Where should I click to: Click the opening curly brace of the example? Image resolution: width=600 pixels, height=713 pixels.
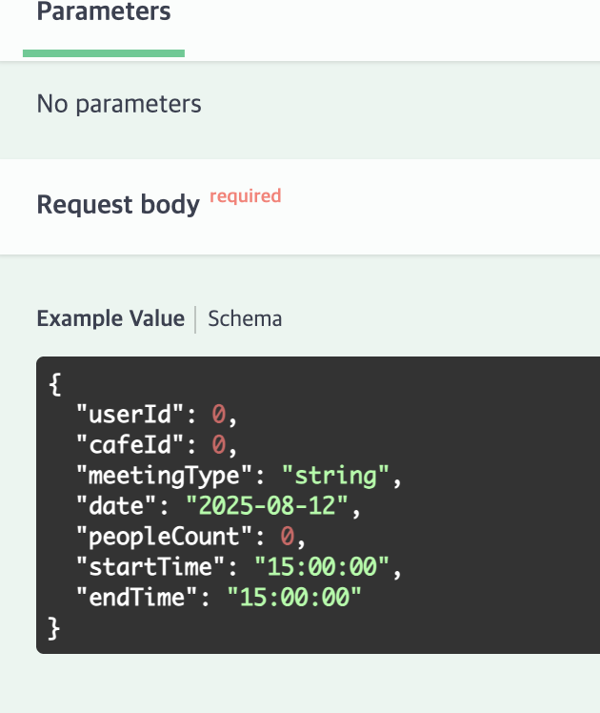click(x=54, y=384)
